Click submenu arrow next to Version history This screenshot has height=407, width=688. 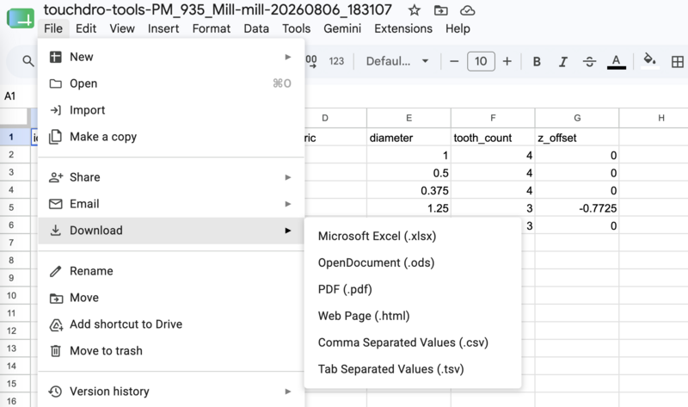point(288,392)
